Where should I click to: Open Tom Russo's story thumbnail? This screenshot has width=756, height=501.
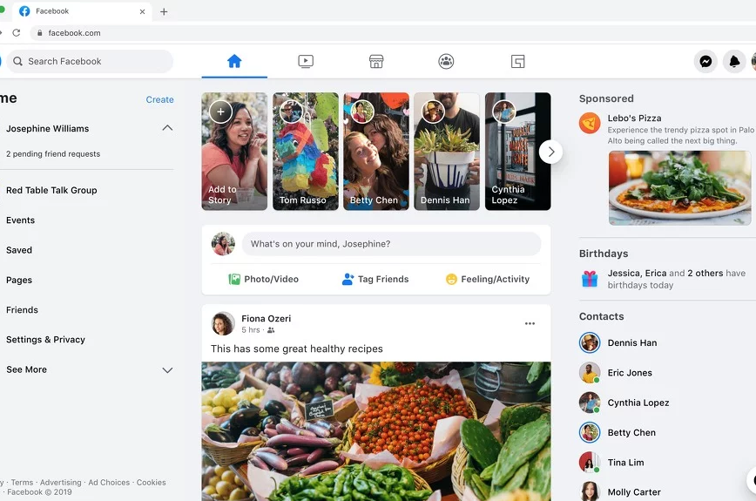pyautogui.click(x=306, y=152)
